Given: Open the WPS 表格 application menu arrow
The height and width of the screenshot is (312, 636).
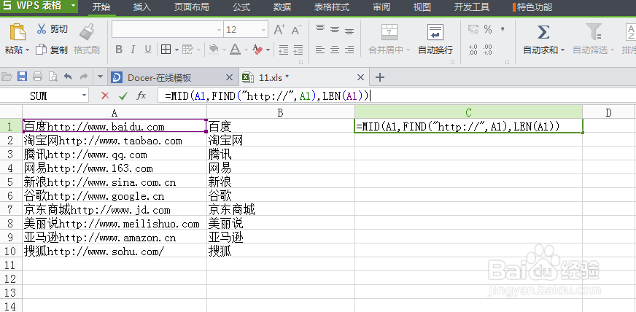Looking at the screenshot, I should [x=73, y=6].
